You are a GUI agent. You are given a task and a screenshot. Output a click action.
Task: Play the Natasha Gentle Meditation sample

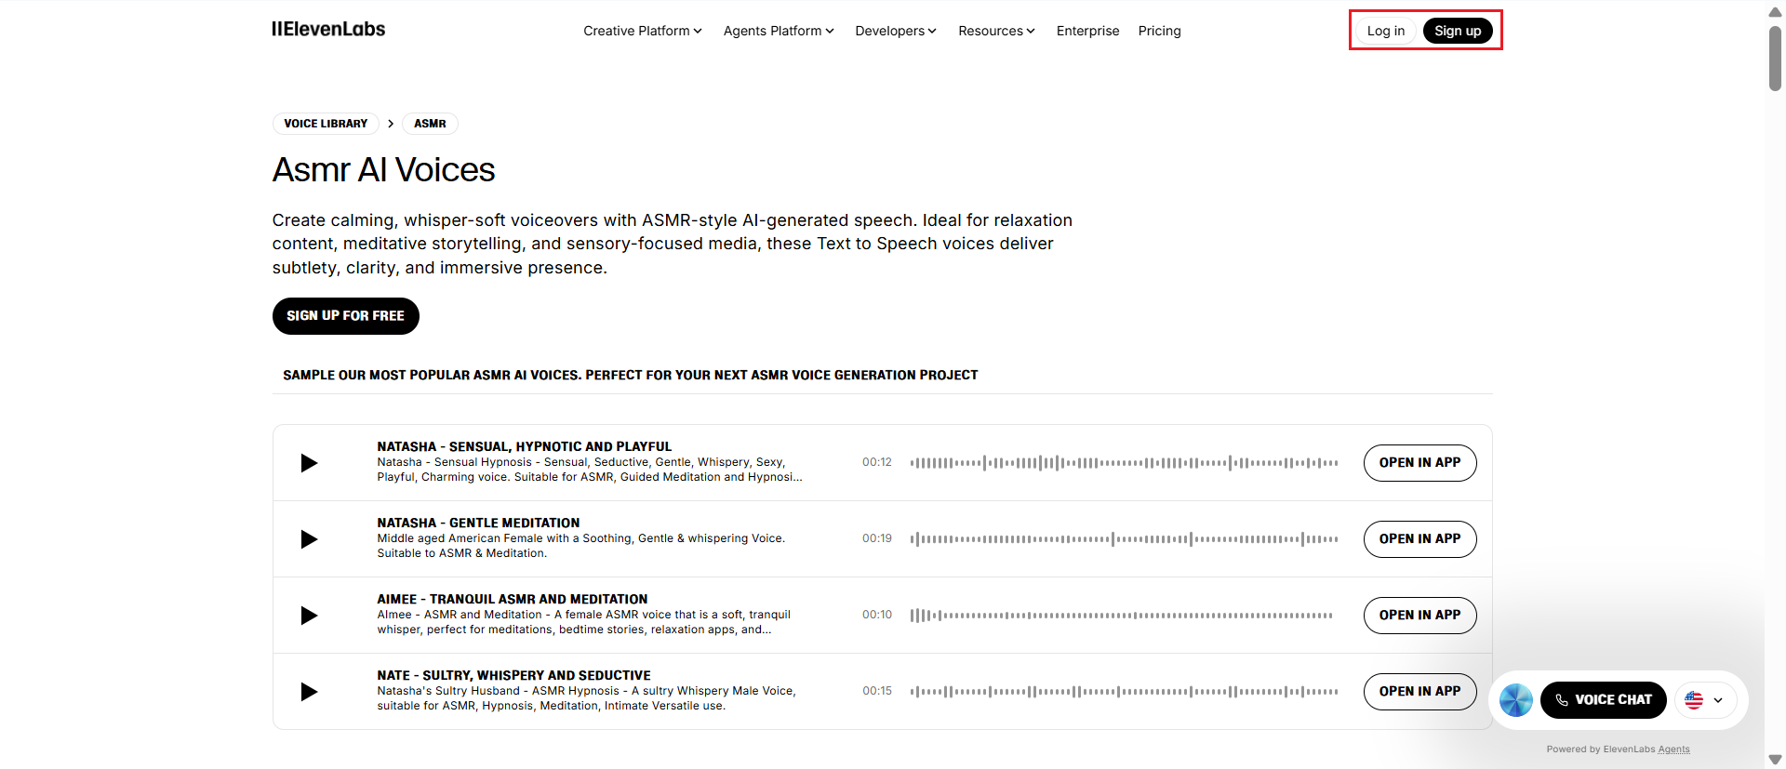(x=309, y=539)
